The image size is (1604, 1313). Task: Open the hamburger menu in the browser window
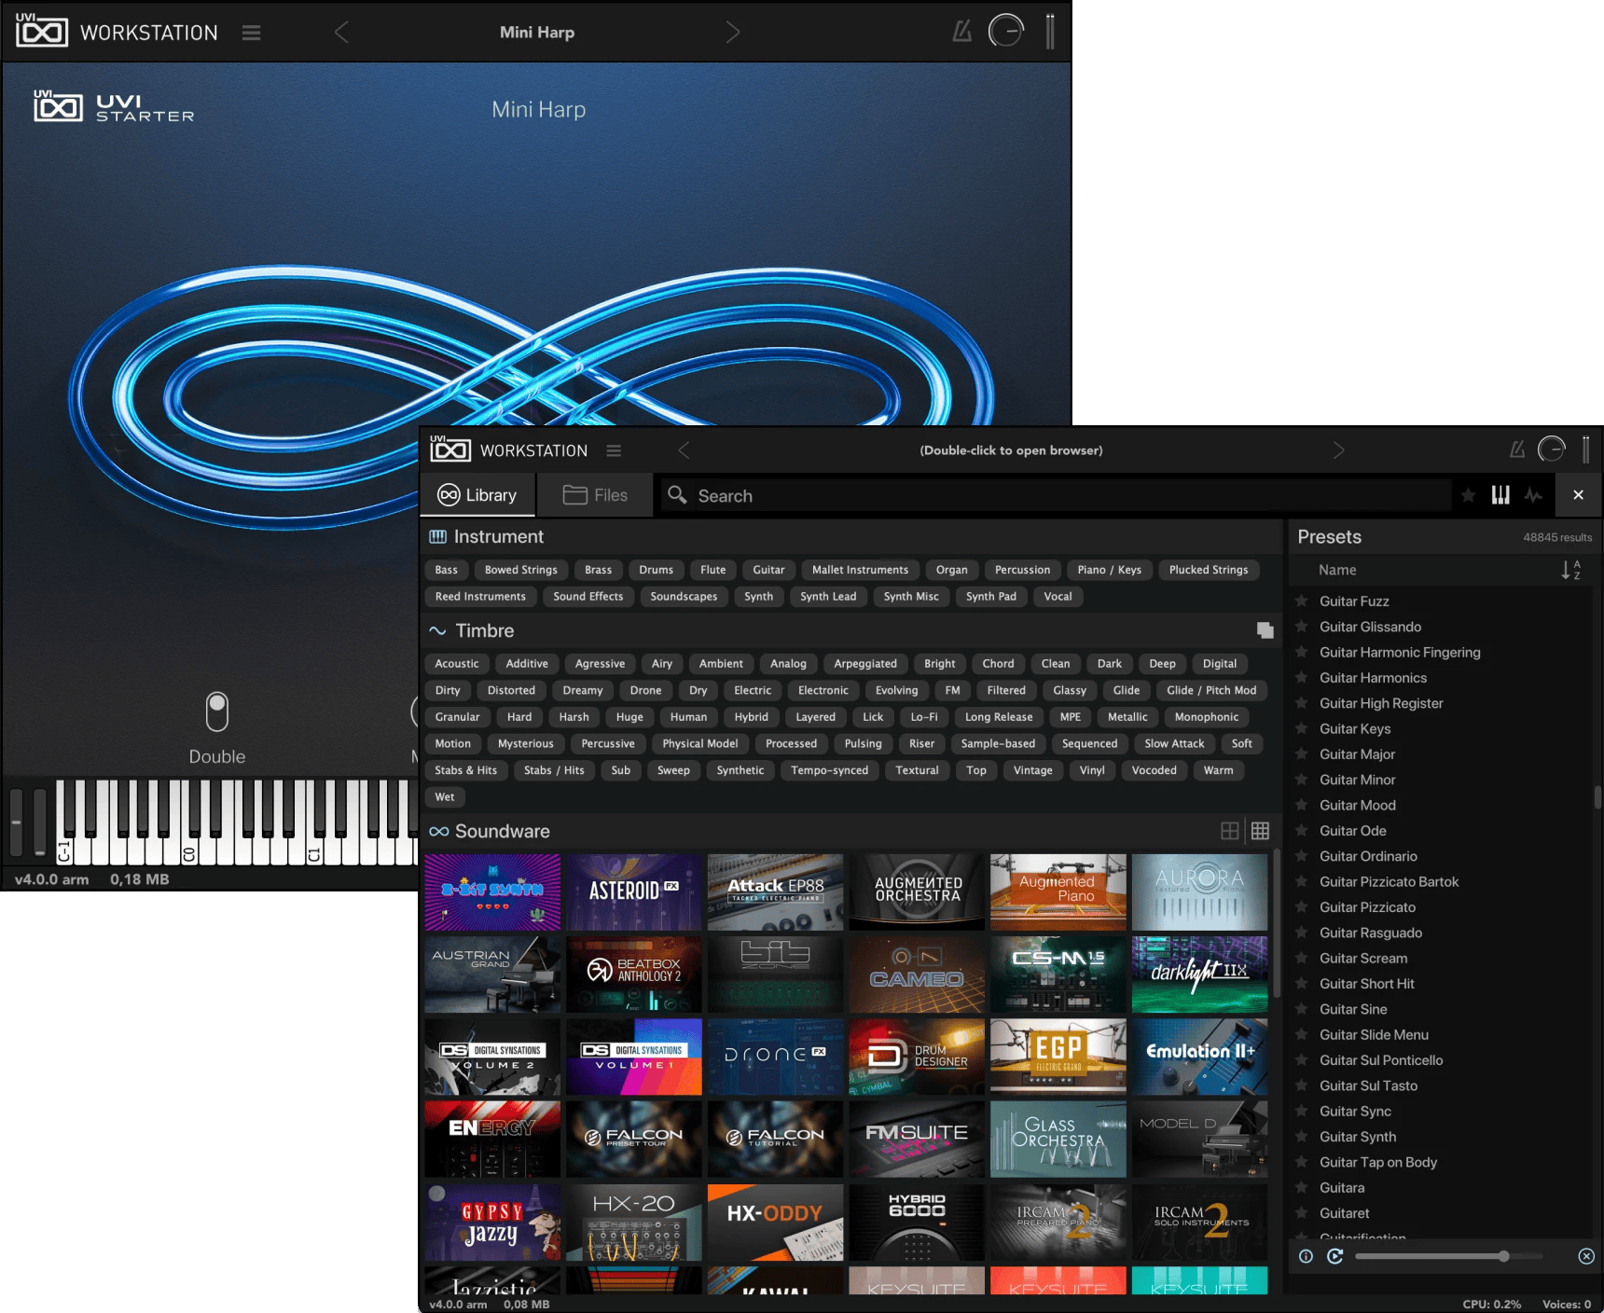614,450
